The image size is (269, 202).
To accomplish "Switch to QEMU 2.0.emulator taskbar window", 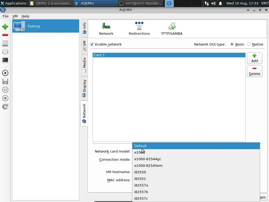I will click(x=51, y=3).
